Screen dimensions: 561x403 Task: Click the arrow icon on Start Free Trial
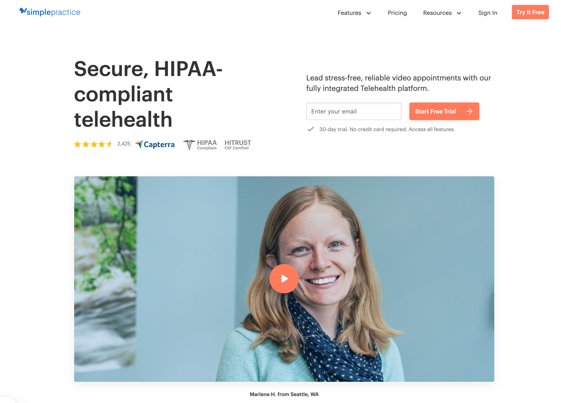469,111
